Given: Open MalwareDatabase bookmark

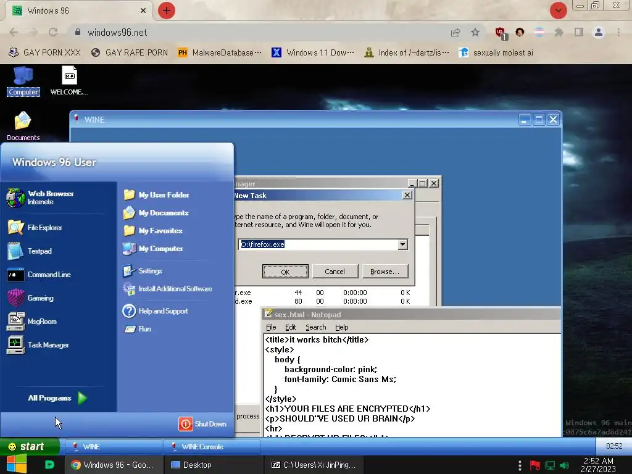Looking at the screenshot, I should (x=220, y=53).
